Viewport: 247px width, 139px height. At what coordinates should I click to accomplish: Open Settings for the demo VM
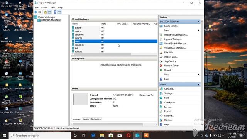tap(169, 93)
